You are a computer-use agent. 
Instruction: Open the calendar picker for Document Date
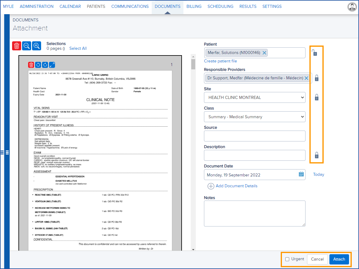(301, 174)
